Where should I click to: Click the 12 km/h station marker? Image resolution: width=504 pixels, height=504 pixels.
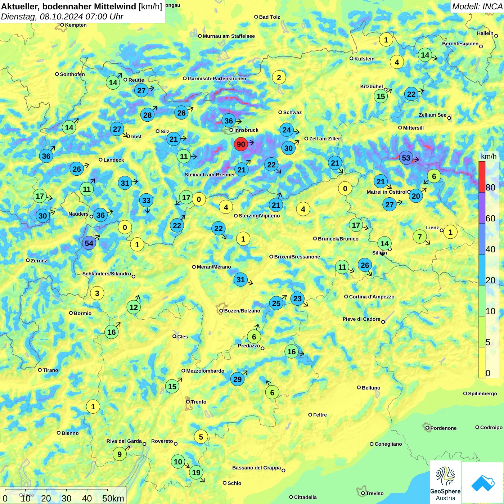pyautogui.click(x=134, y=307)
